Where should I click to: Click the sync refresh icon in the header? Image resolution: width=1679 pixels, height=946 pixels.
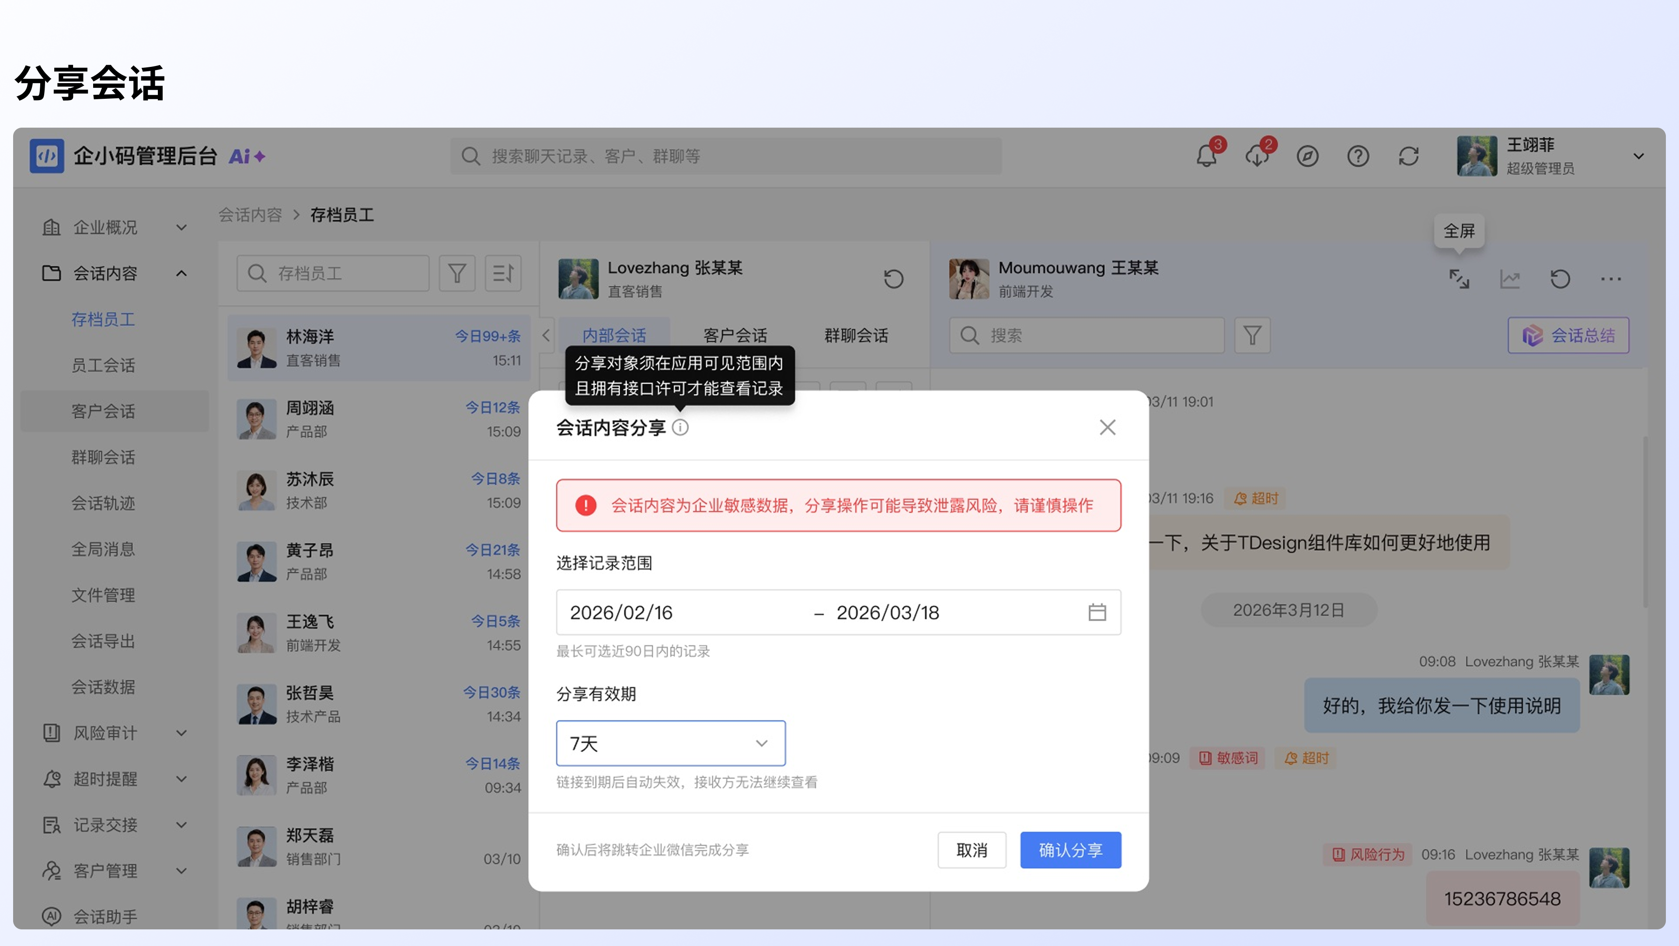coord(1408,157)
